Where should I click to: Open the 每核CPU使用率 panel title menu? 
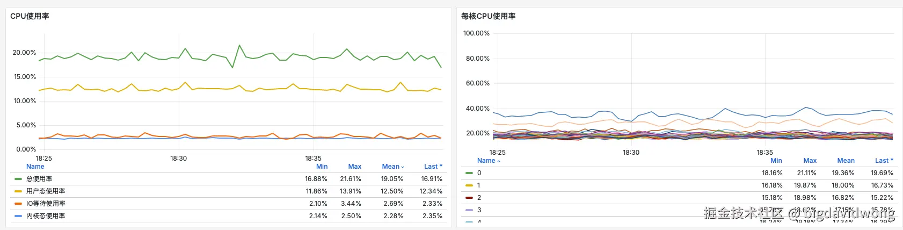click(488, 16)
